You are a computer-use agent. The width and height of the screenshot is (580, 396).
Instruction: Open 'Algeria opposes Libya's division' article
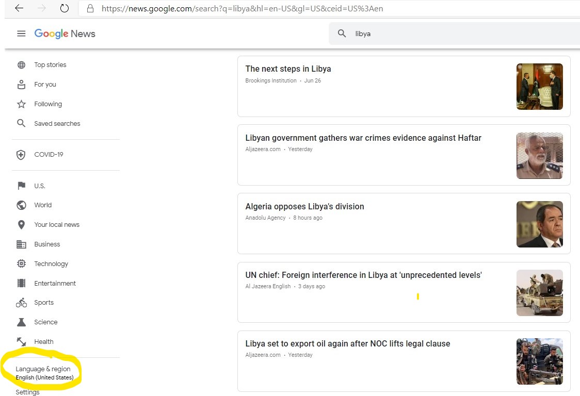pos(304,206)
